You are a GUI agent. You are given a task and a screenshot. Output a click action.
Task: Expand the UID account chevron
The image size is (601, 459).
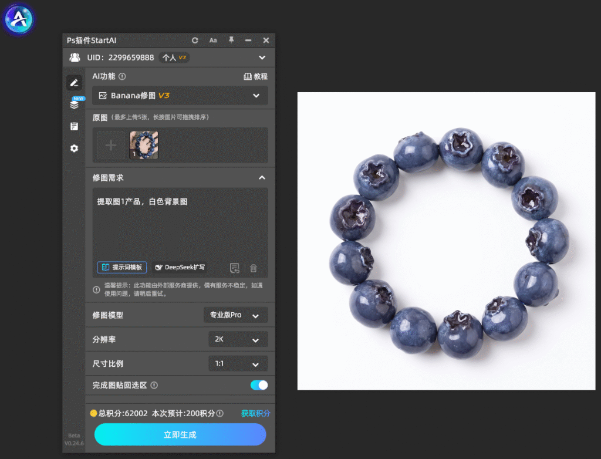click(262, 58)
